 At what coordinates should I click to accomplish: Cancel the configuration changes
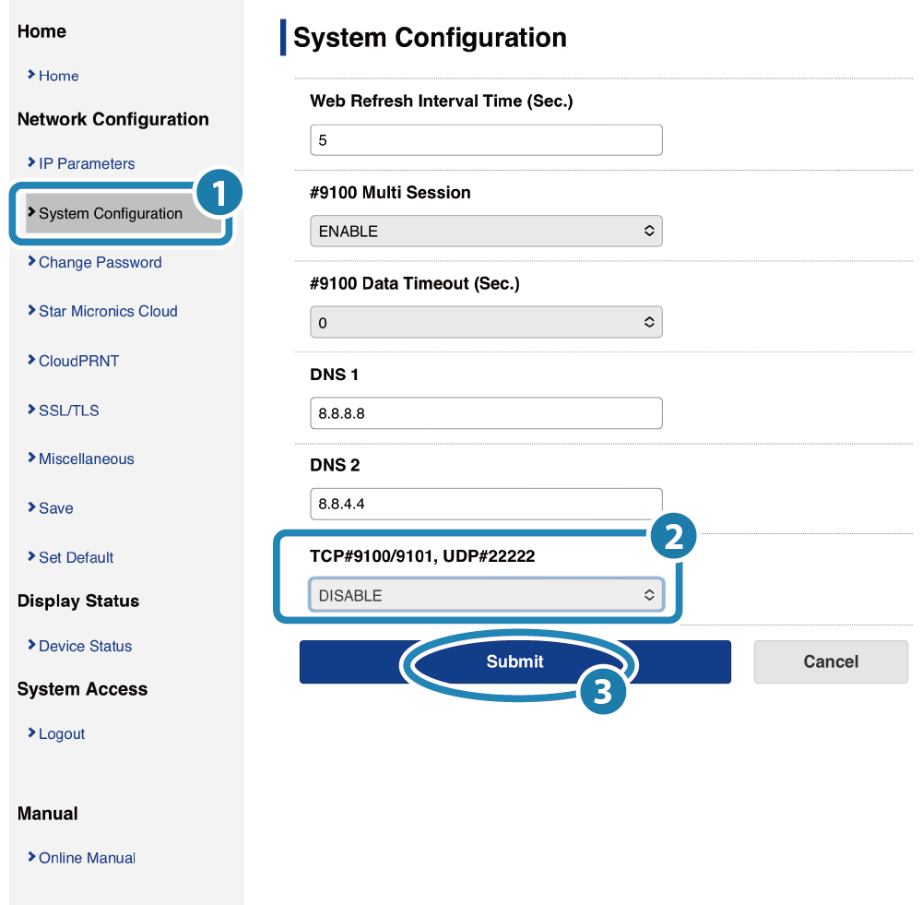pyautogui.click(x=831, y=661)
